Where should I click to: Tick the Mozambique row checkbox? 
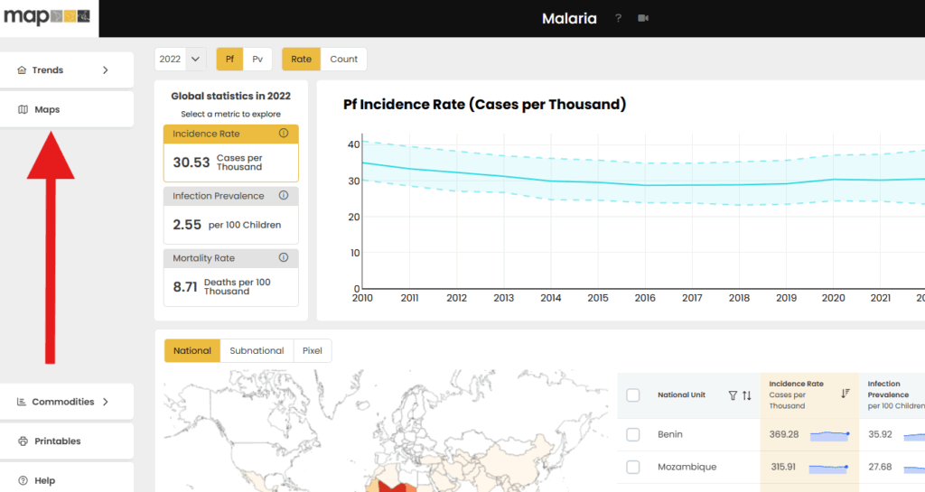click(x=633, y=467)
